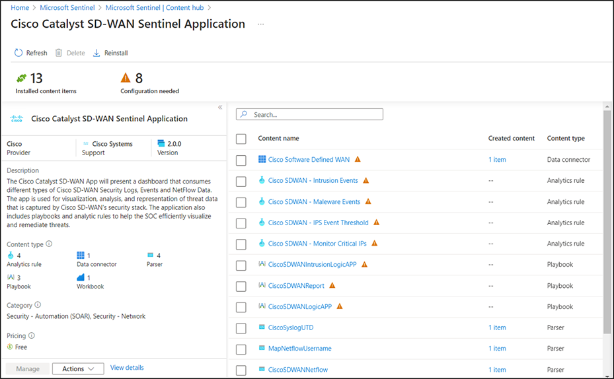Screen dimensions: 614x379
Task: Check the box for Cisco Software Defined WAN
Action: coord(241,160)
